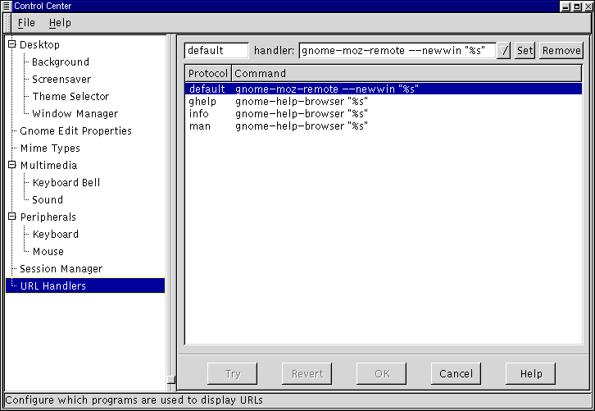Click the Cancel button
Screen dimensions: 595x411
click(456, 373)
